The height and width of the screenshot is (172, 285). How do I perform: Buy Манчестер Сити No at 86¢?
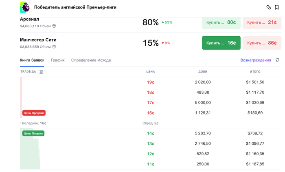point(262,43)
